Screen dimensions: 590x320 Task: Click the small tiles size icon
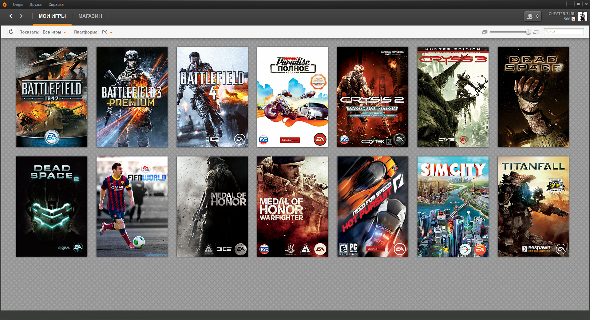[485, 32]
